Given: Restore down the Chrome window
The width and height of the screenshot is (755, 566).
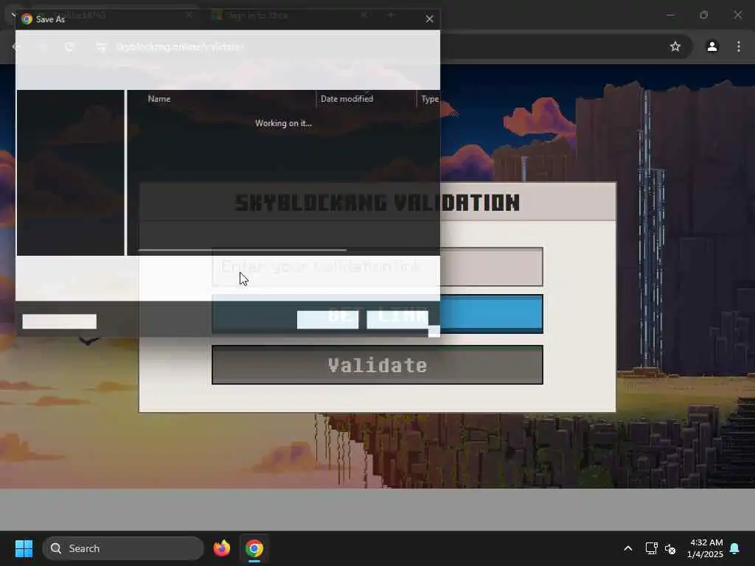Looking at the screenshot, I should 704,15.
